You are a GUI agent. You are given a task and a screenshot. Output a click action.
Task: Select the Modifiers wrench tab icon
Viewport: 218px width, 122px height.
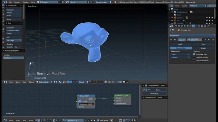pos(193,26)
